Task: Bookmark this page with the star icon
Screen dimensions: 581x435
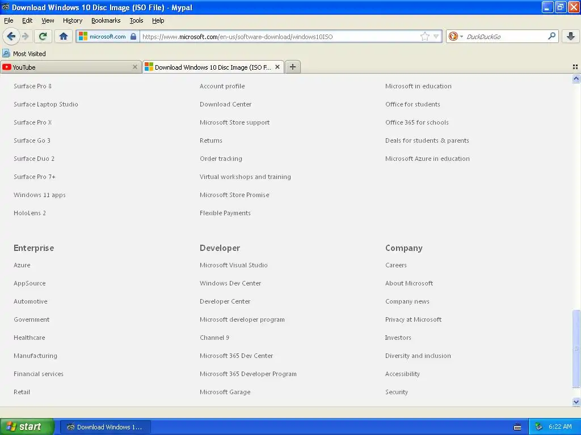Action: coord(424,36)
